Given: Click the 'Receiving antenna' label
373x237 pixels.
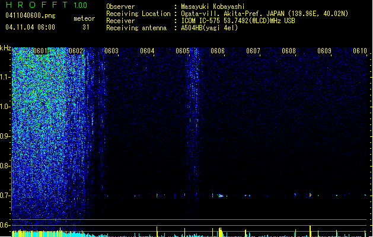Looking at the screenshot, I should pos(136,28).
